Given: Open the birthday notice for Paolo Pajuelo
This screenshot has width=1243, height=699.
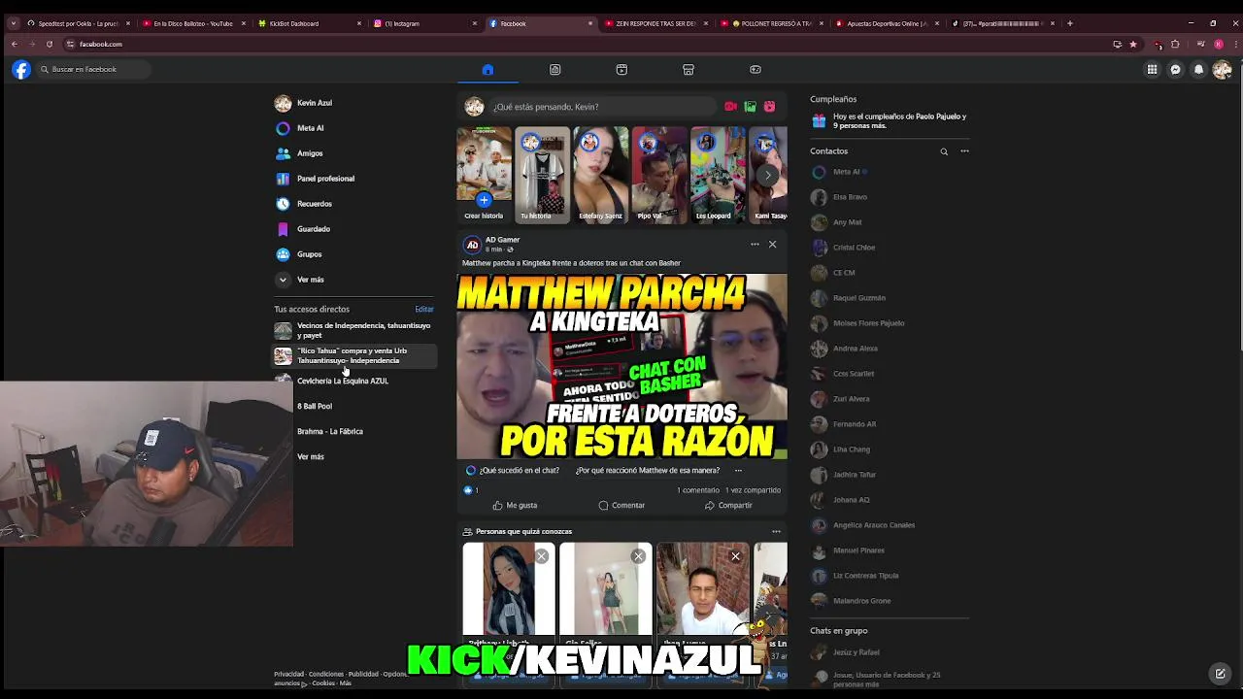Looking at the screenshot, I should 890,121.
